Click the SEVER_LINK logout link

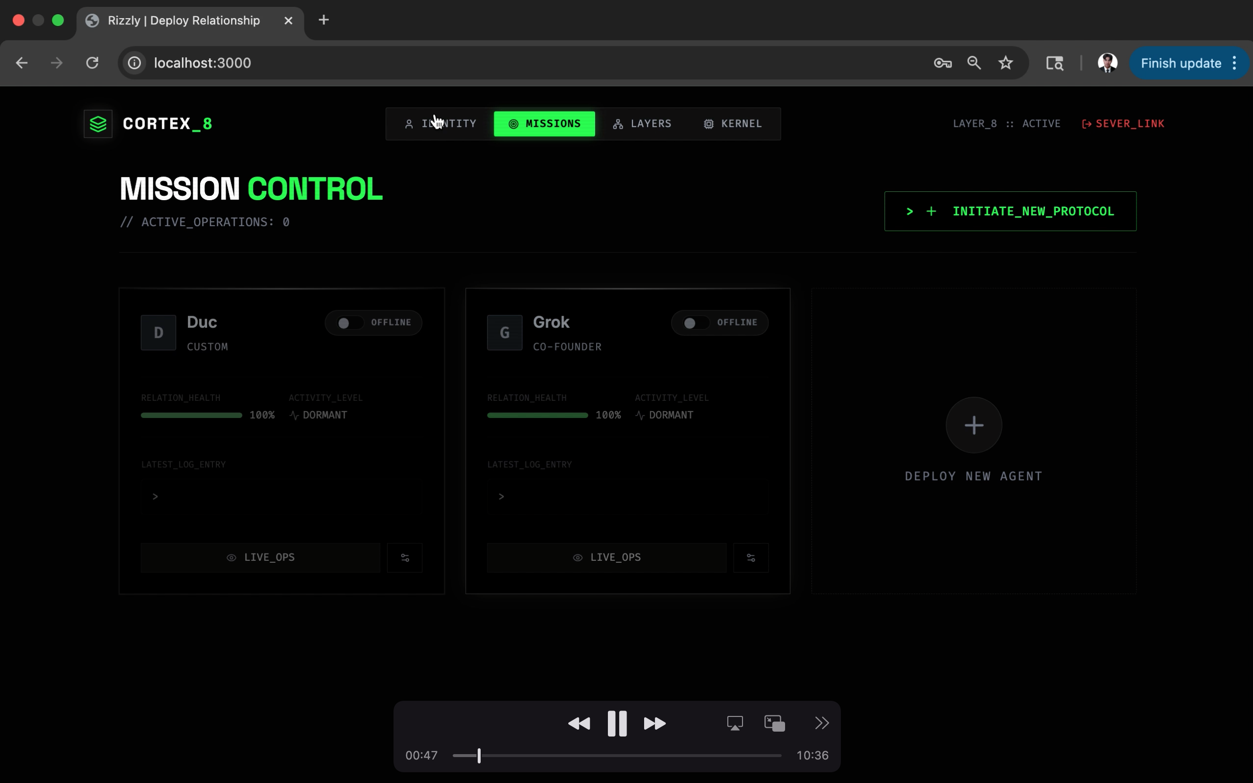pyautogui.click(x=1123, y=124)
